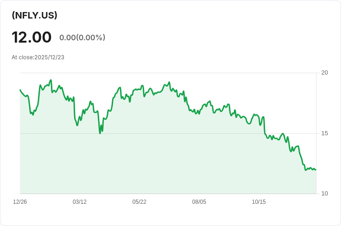Click the 10 label on the price axis
Viewport: 341px width, 226px height.
pyautogui.click(x=324, y=194)
